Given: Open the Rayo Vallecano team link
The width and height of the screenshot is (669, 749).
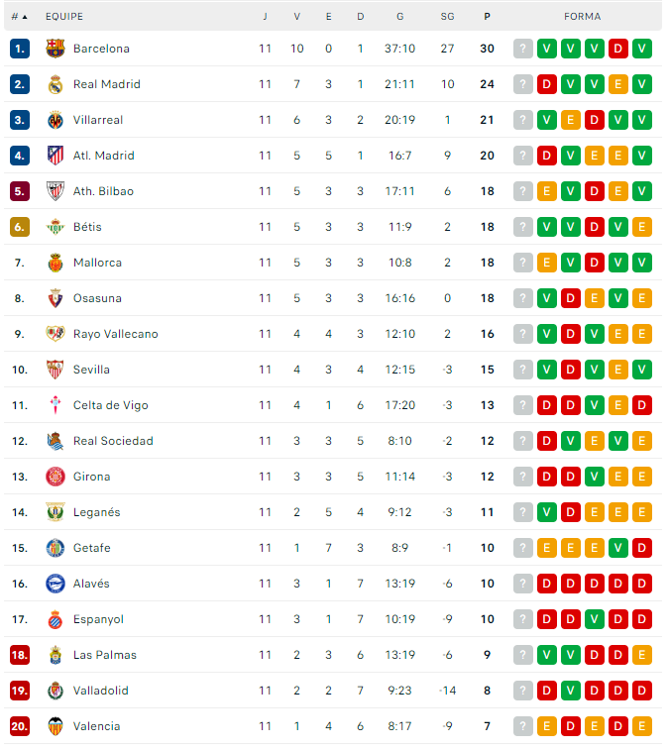Looking at the screenshot, I should coord(116,334).
